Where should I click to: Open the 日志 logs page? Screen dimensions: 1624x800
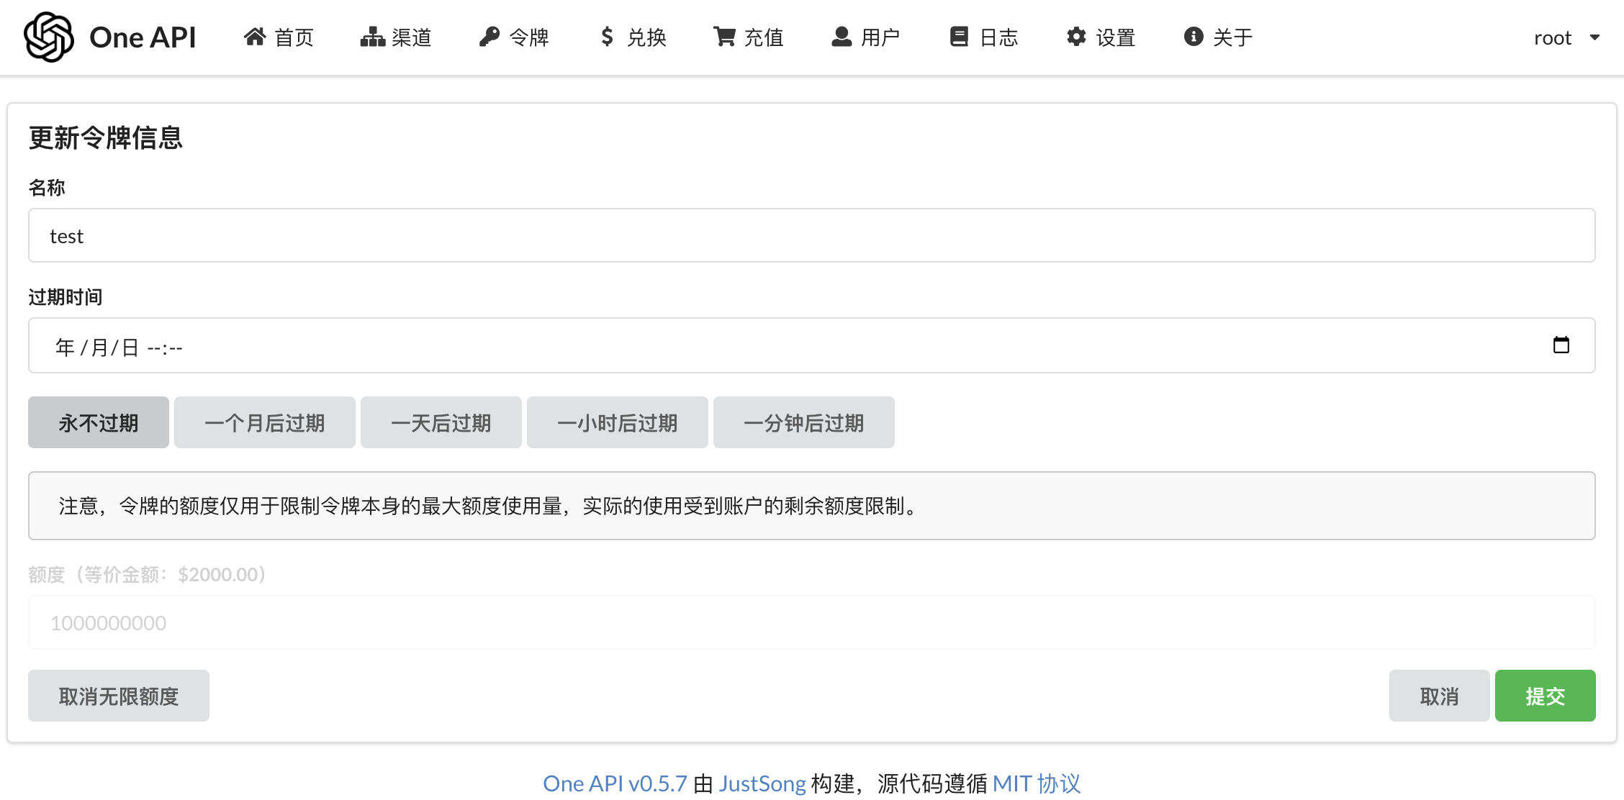[984, 37]
